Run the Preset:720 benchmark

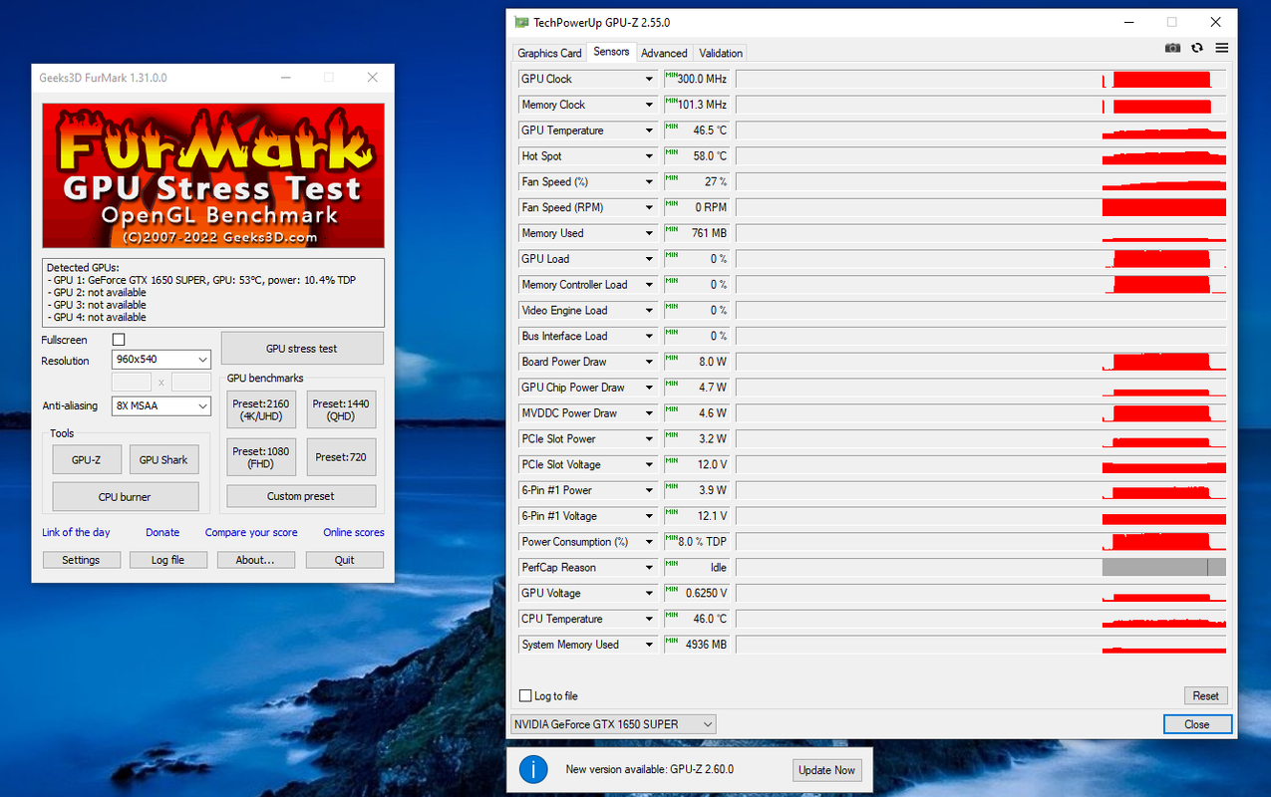click(x=342, y=457)
